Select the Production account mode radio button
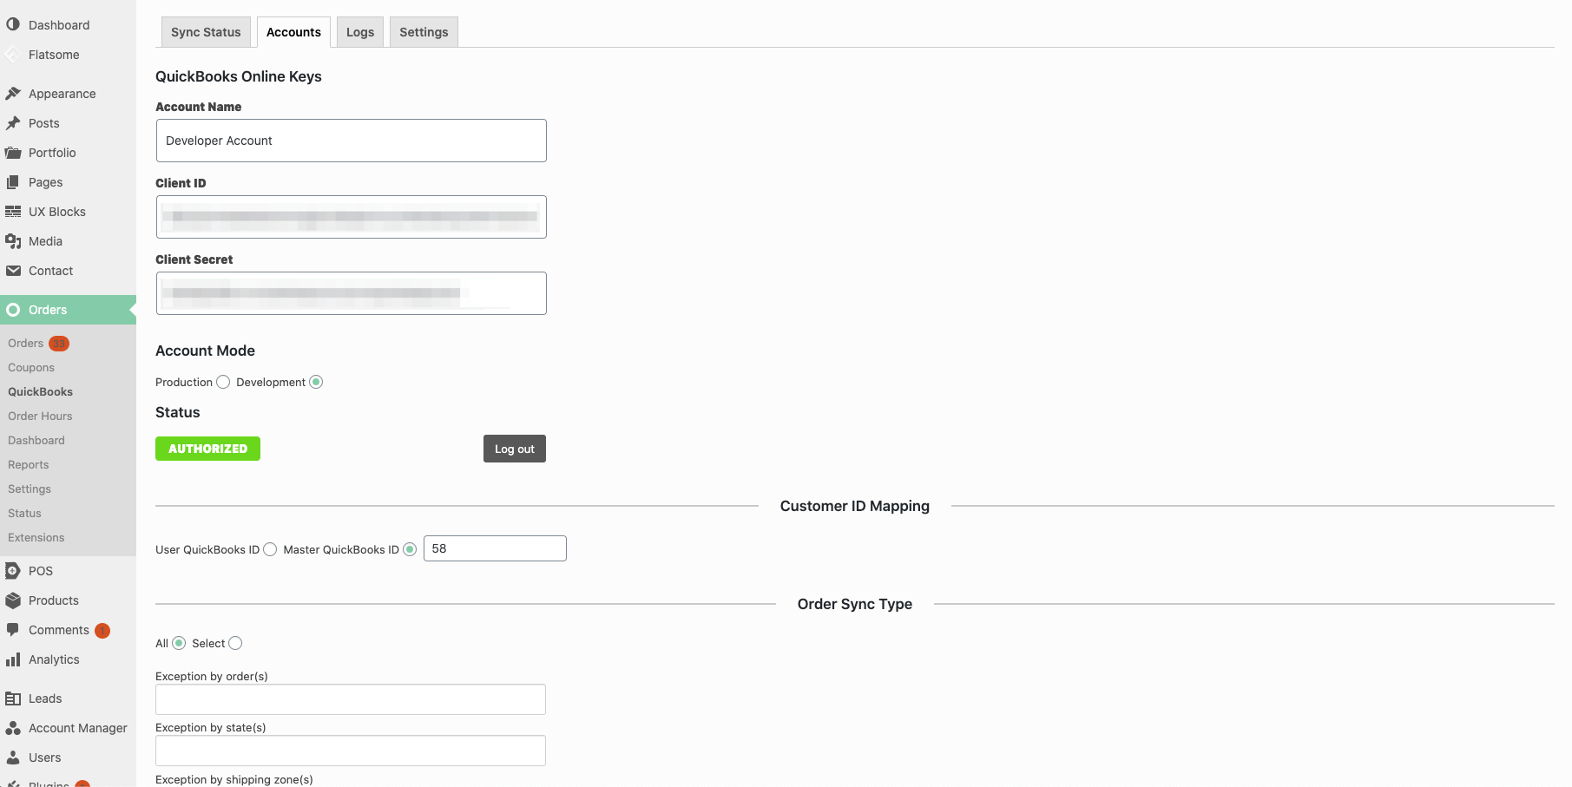 [223, 382]
